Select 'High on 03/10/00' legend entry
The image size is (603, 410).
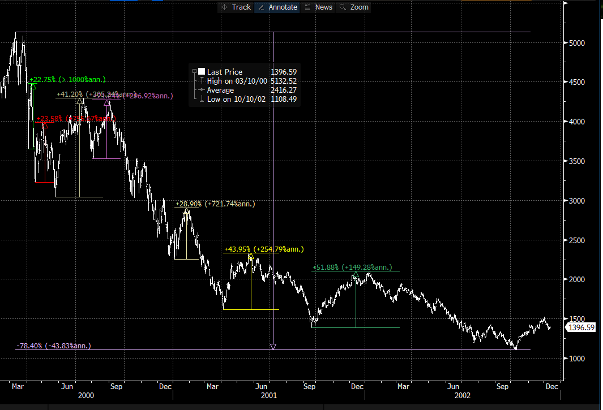237,81
